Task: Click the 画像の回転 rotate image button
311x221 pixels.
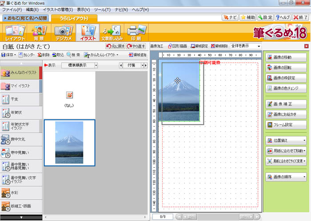Action: pos(286,67)
